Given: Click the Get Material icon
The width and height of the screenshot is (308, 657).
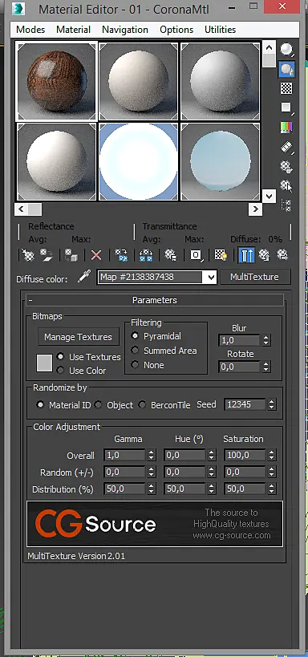Looking at the screenshot, I should [x=28, y=255].
